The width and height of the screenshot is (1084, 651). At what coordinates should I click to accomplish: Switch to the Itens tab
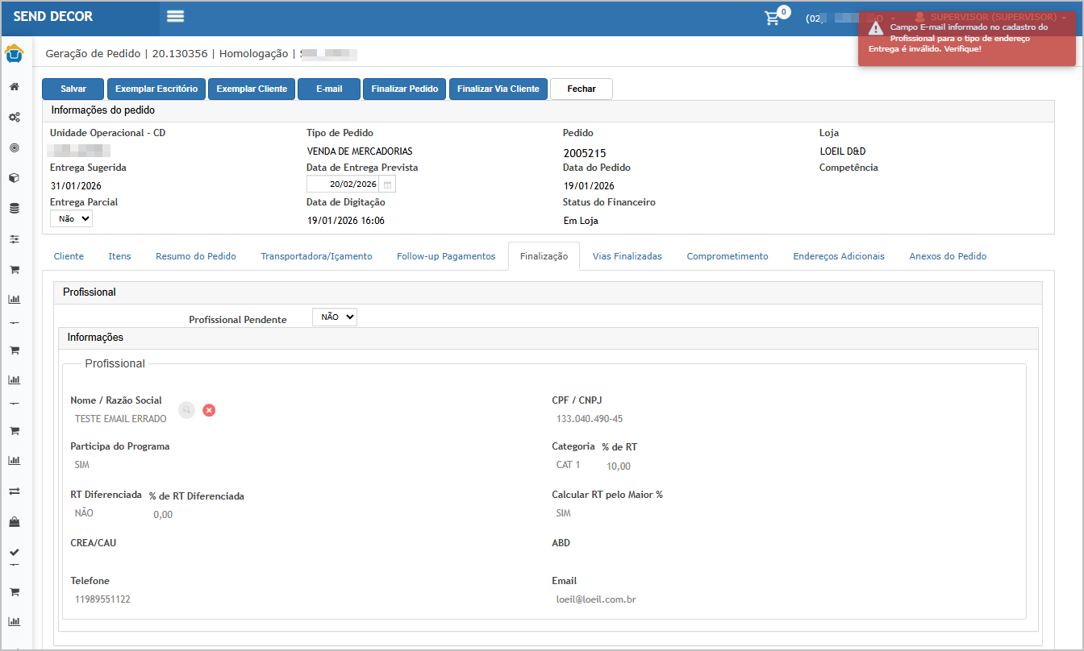point(119,256)
